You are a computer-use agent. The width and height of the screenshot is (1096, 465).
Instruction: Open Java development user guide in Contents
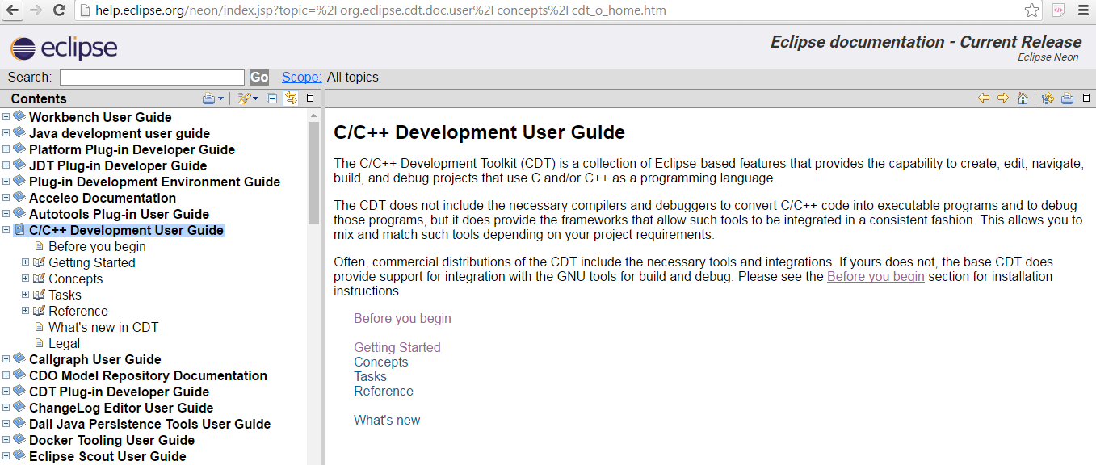120,133
